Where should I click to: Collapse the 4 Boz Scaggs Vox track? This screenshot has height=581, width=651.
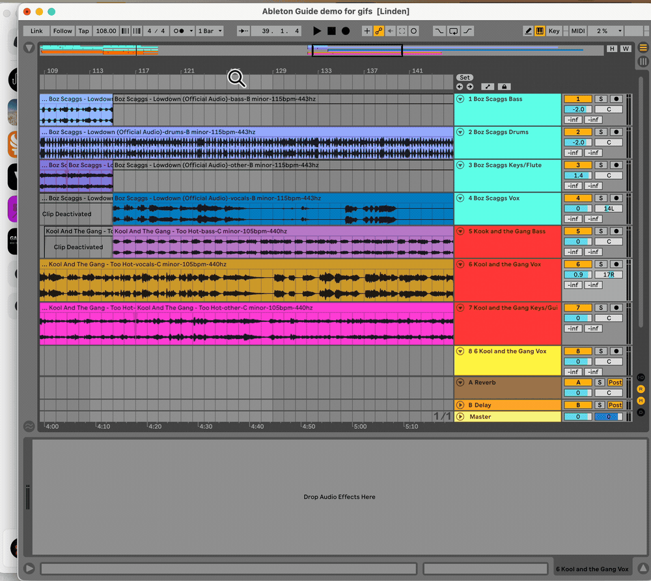460,198
